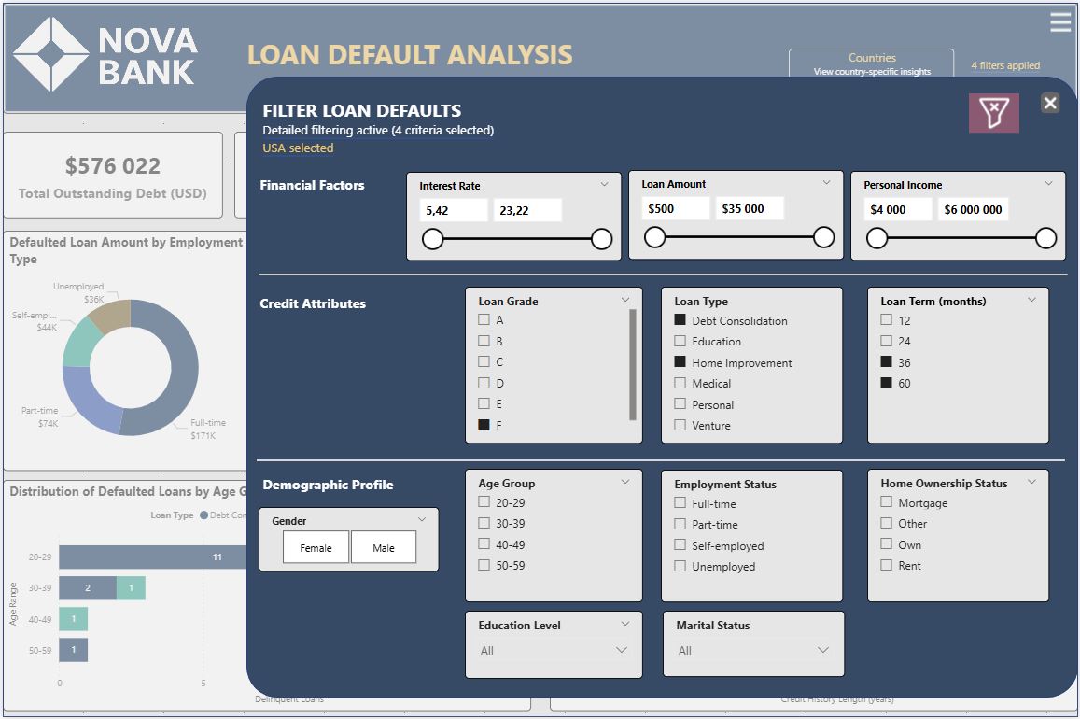Click the Loan Grade chevron icon
Screen dimensions: 1080x719
(x=625, y=301)
